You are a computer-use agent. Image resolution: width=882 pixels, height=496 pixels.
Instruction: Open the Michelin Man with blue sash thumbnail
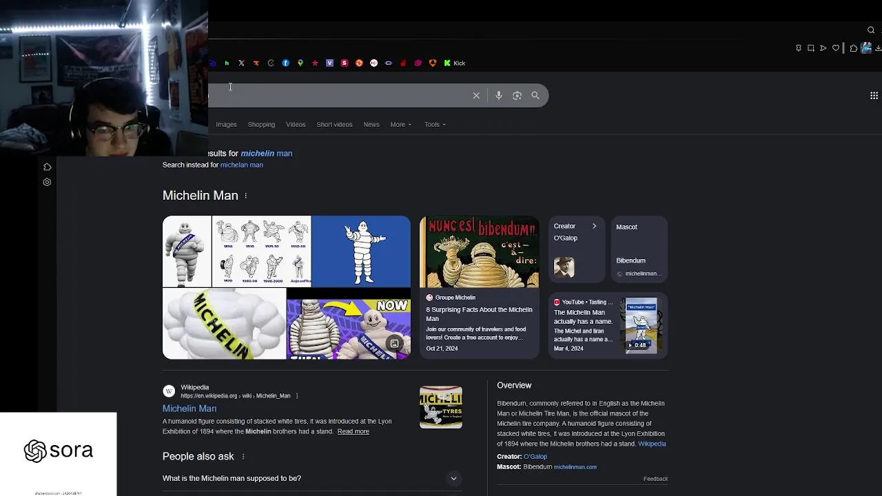coord(187,251)
